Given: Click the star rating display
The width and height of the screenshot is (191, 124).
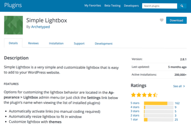Looking at the screenshot, I should click(x=144, y=95).
